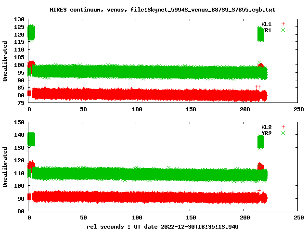
Task: Click the lone green cross near 102 in top plot
Action: (x=259, y=62)
